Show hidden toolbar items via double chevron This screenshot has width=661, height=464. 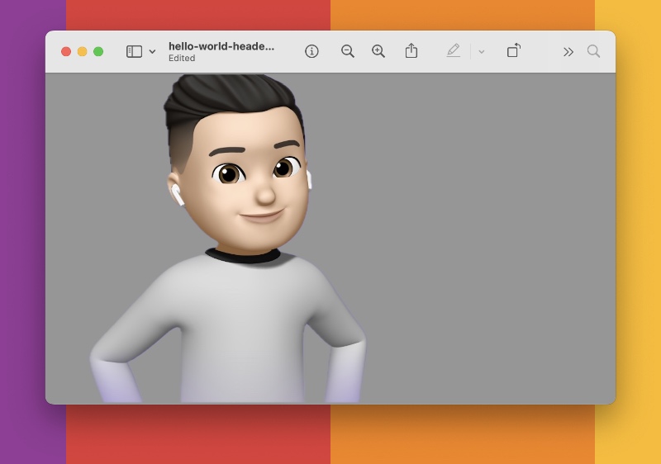pyautogui.click(x=568, y=52)
